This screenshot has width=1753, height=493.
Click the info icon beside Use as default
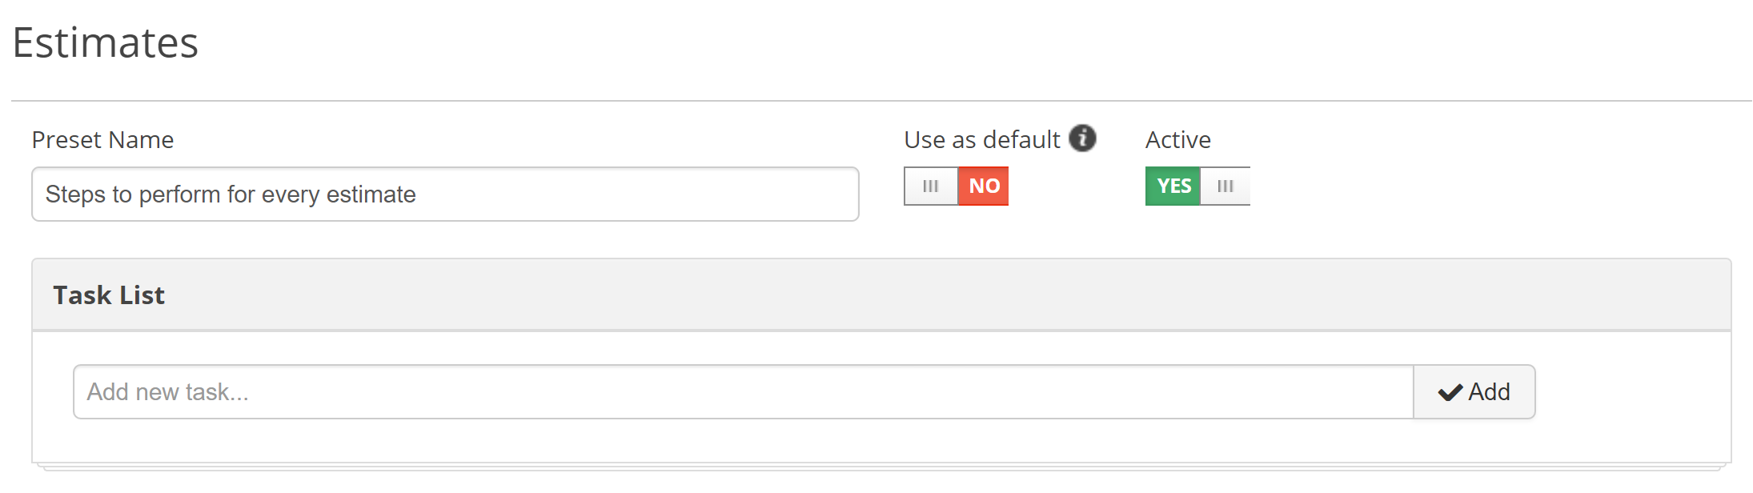(1082, 138)
